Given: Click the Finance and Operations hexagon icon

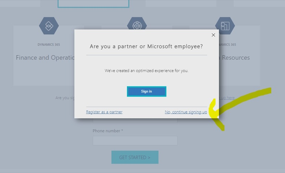Looking at the screenshot, I should pyautogui.click(x=49, y=26).
